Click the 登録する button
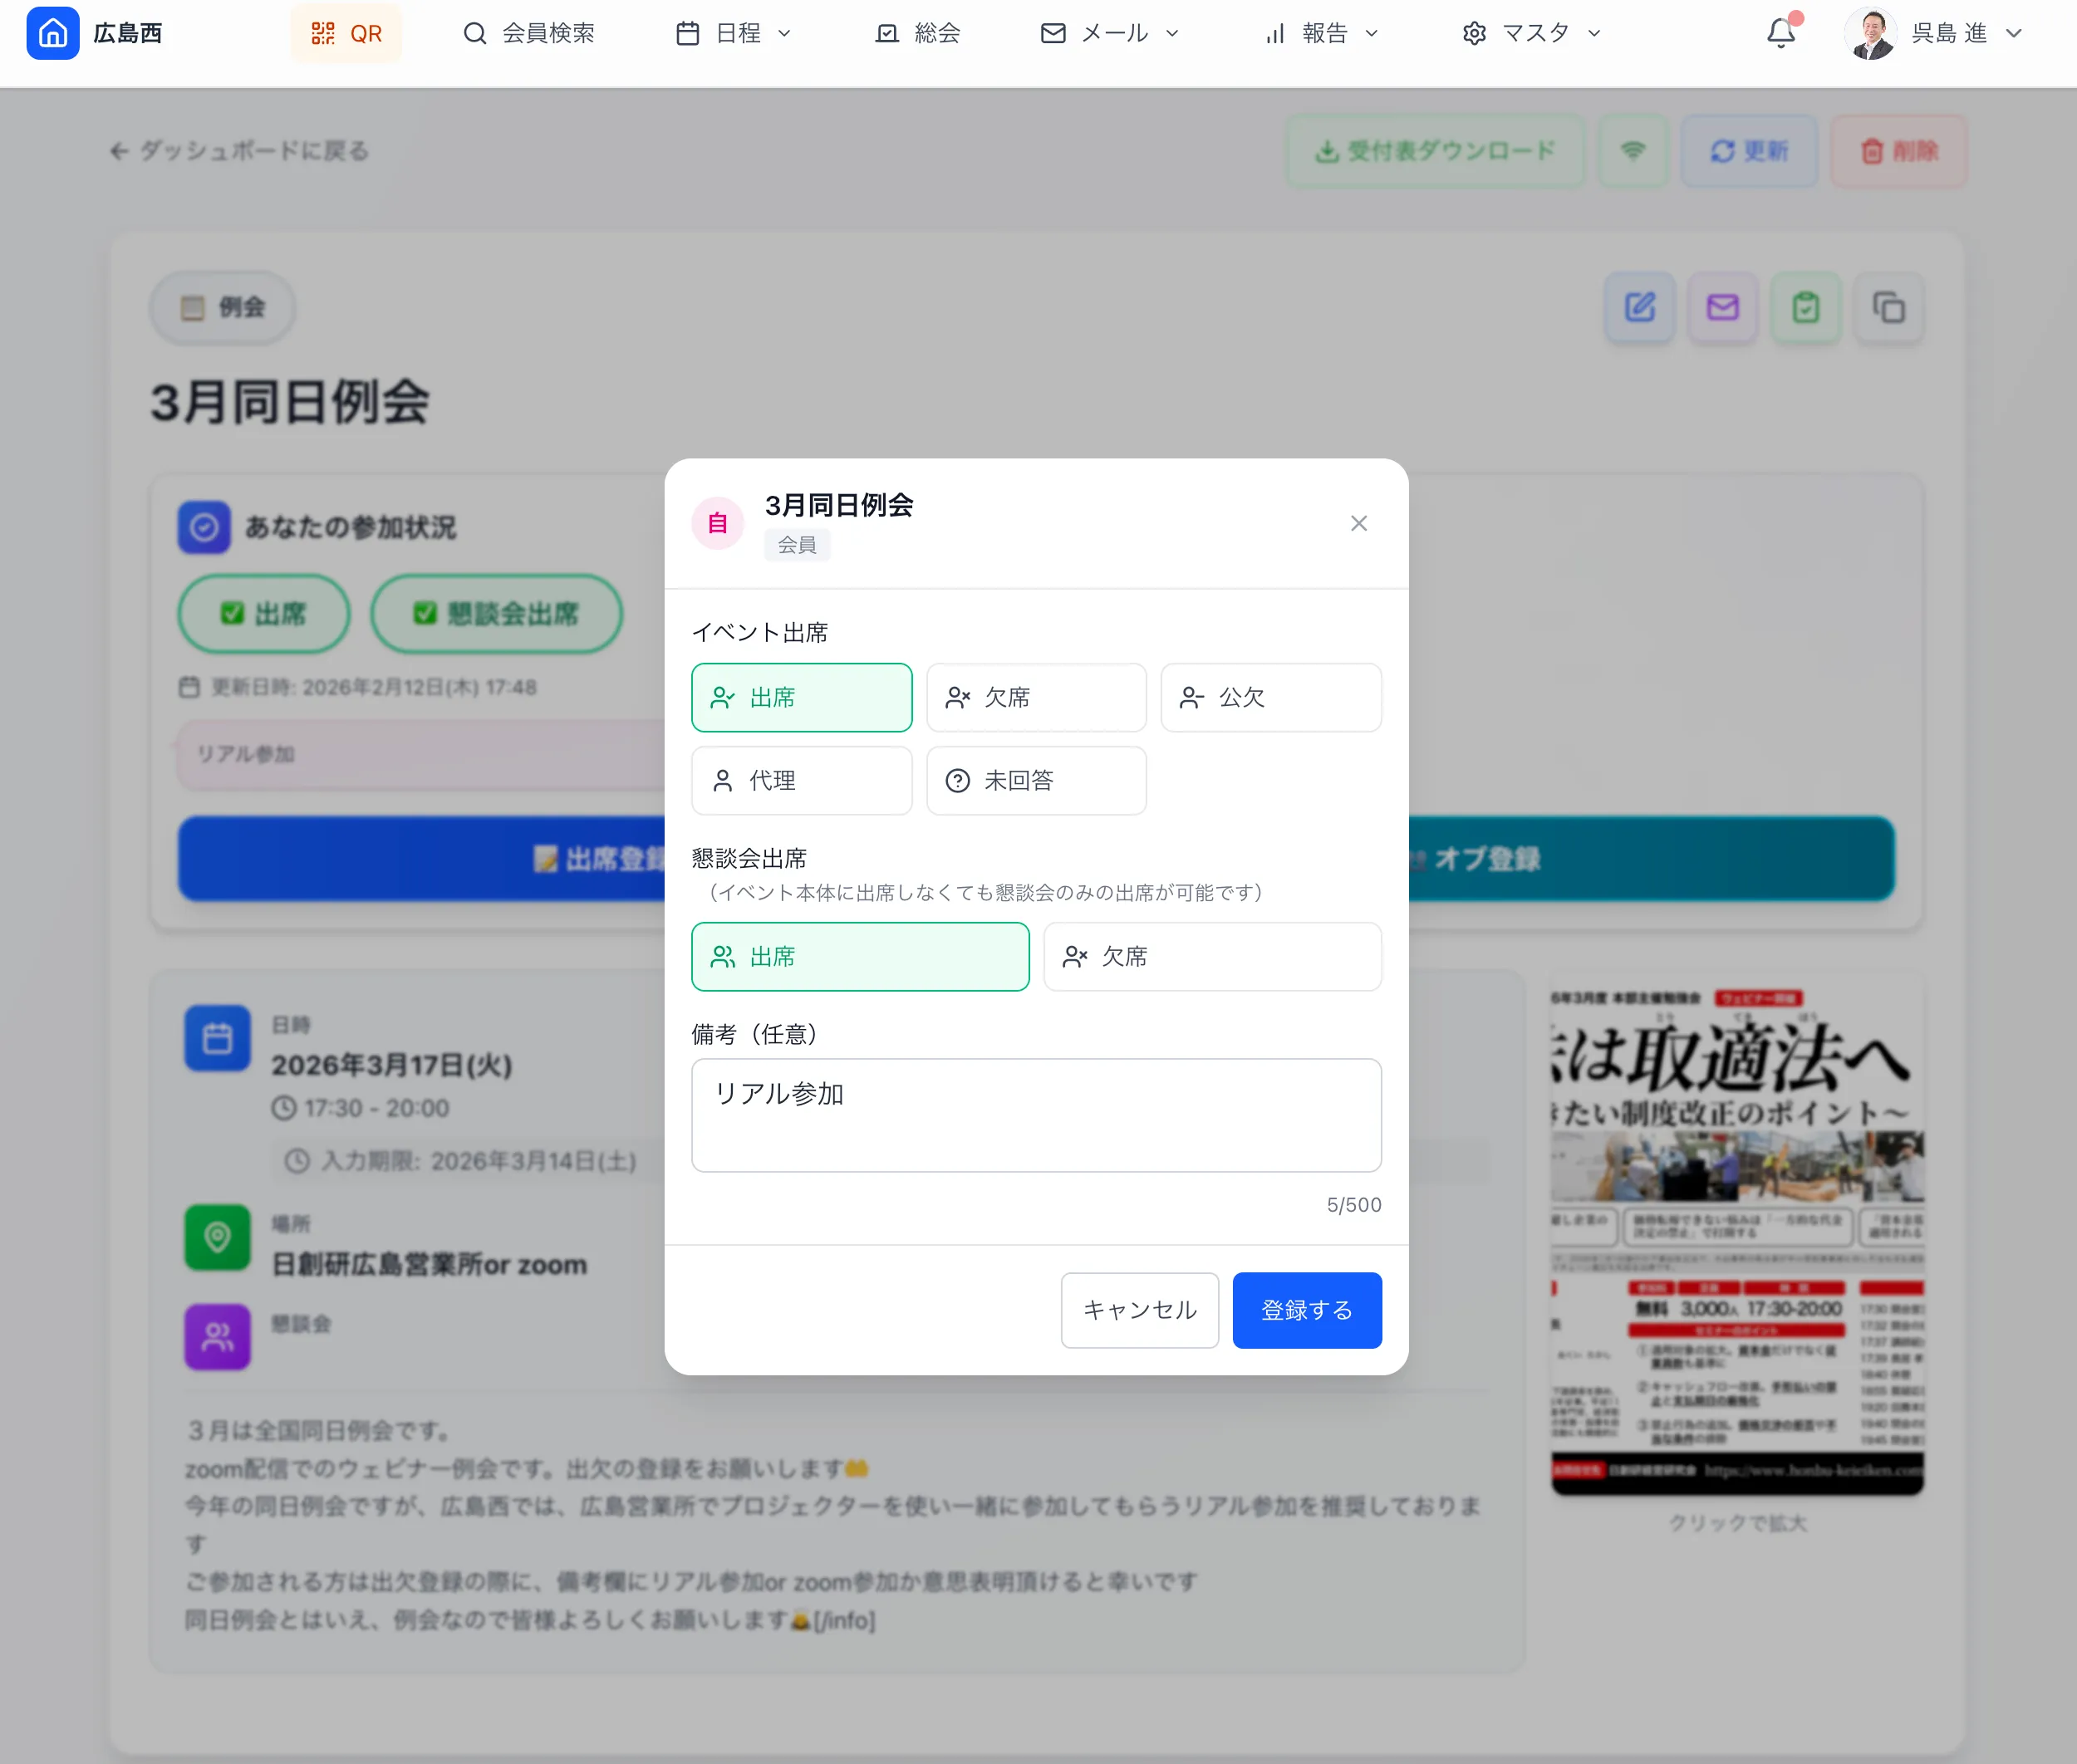Screen dimensions: 2077x1764 coord(1306,1309)
